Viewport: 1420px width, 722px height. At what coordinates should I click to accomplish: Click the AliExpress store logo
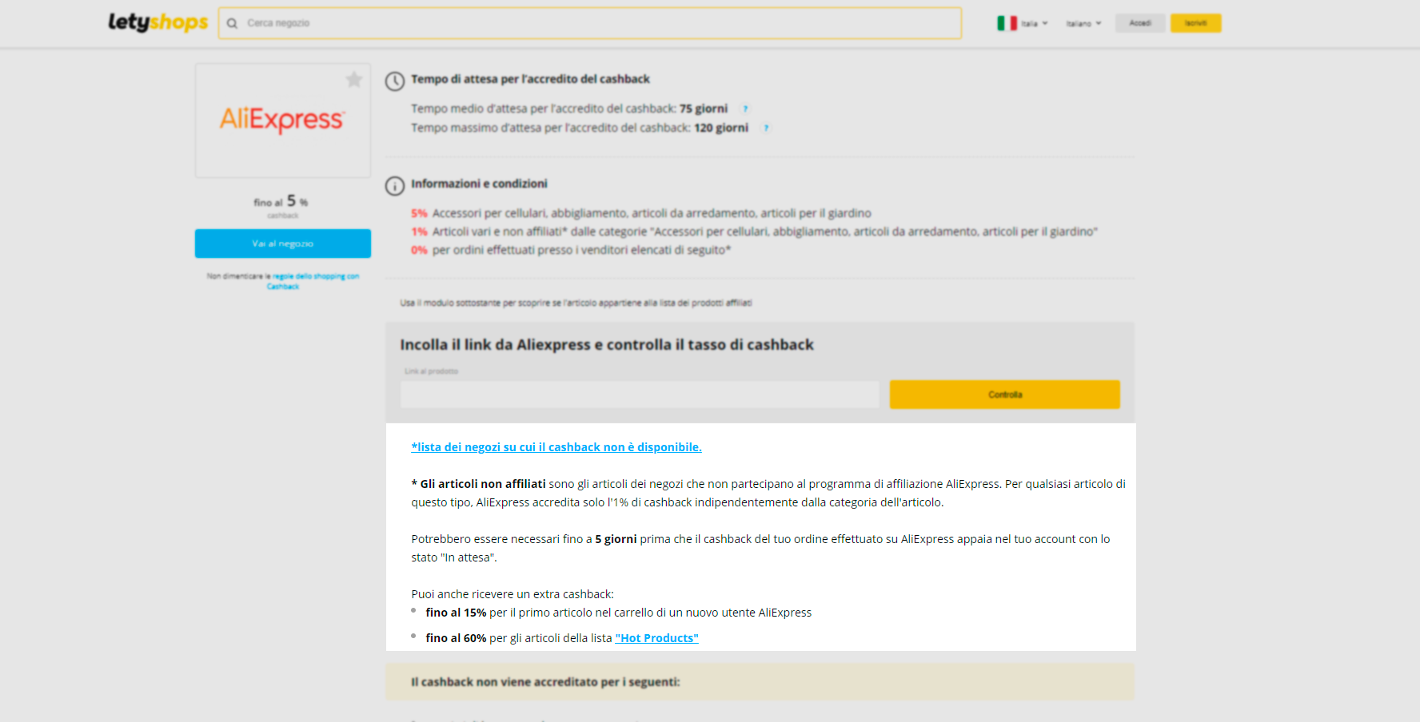[282, 120]
